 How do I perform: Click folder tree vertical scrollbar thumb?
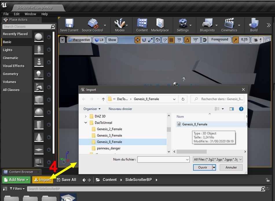click(x=169, y=129)
